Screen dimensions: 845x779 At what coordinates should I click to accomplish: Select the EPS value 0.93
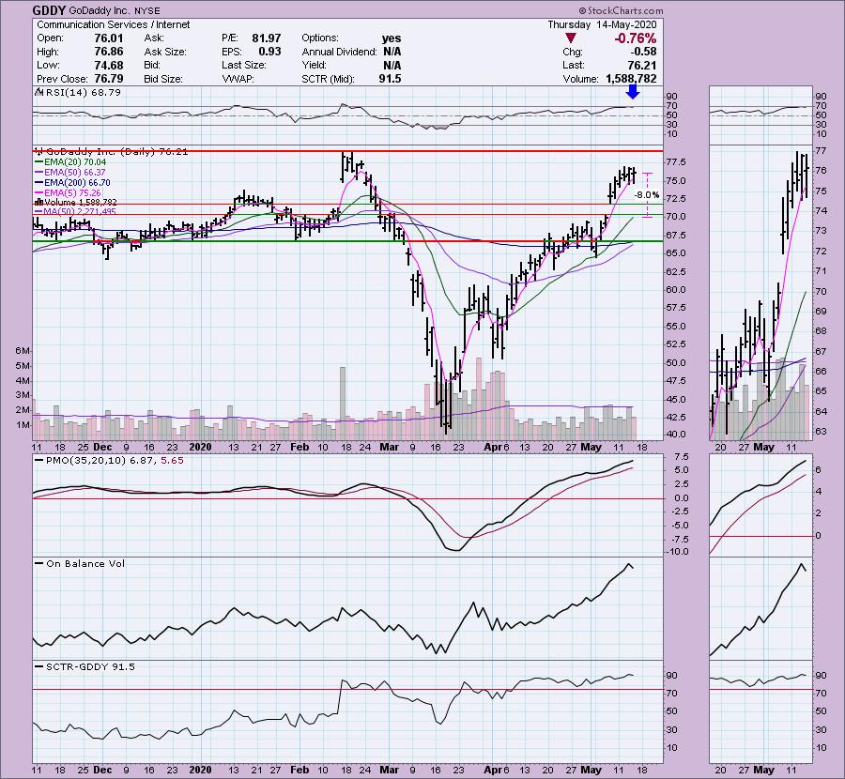click(x=270, y=52)
